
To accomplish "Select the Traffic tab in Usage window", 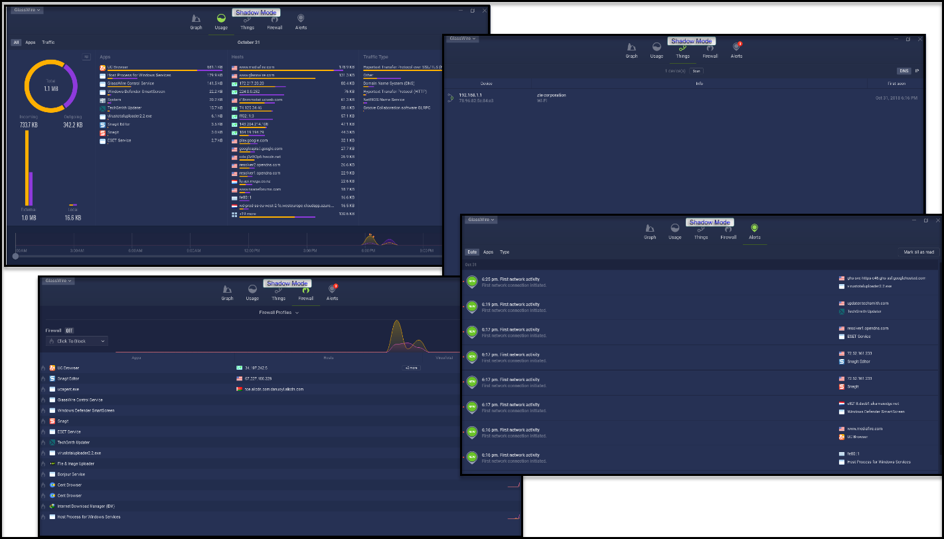I will (48, 42).
